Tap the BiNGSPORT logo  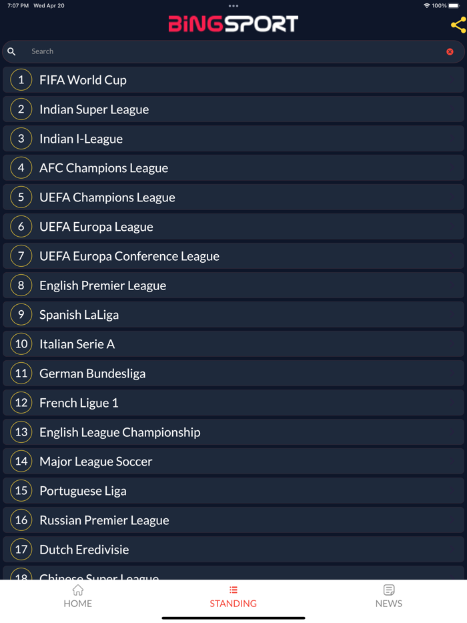(x=233, y=24)
